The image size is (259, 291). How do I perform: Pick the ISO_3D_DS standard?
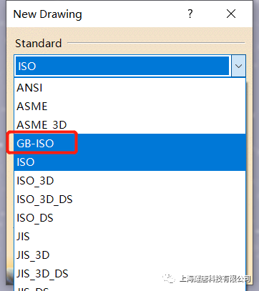point(129,199)
